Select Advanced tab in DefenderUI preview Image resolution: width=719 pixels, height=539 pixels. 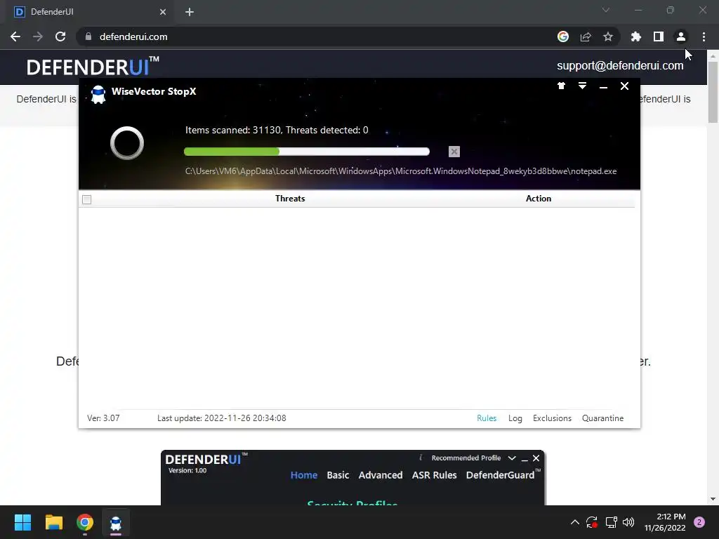tap(381, 475)
